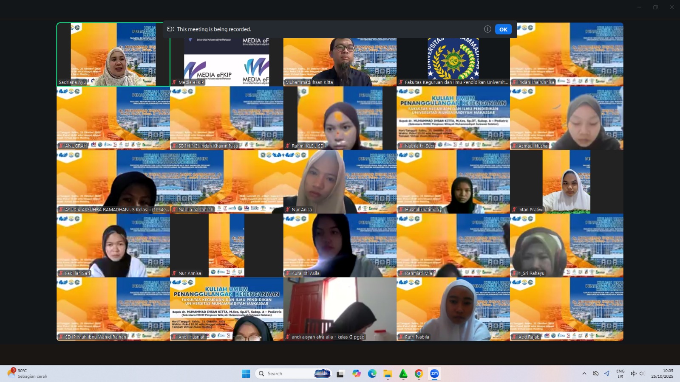
Task: Open the Copilot taskbar icon
Action: [356, 374]
